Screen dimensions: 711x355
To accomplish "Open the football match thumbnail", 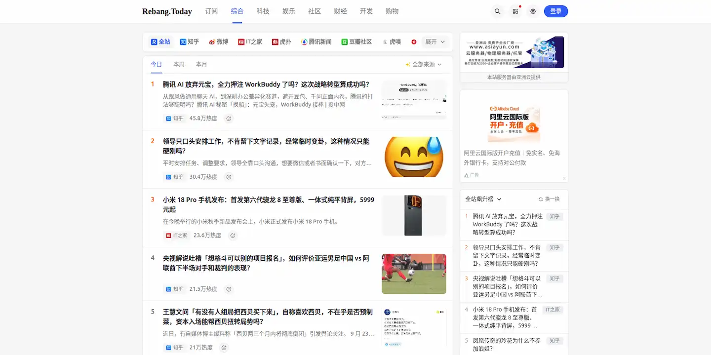I will point(414,274).
